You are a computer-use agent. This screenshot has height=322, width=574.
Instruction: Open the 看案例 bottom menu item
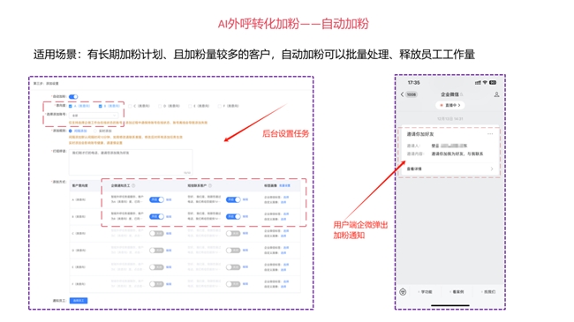pyautogui.click(x=457, y=292)
